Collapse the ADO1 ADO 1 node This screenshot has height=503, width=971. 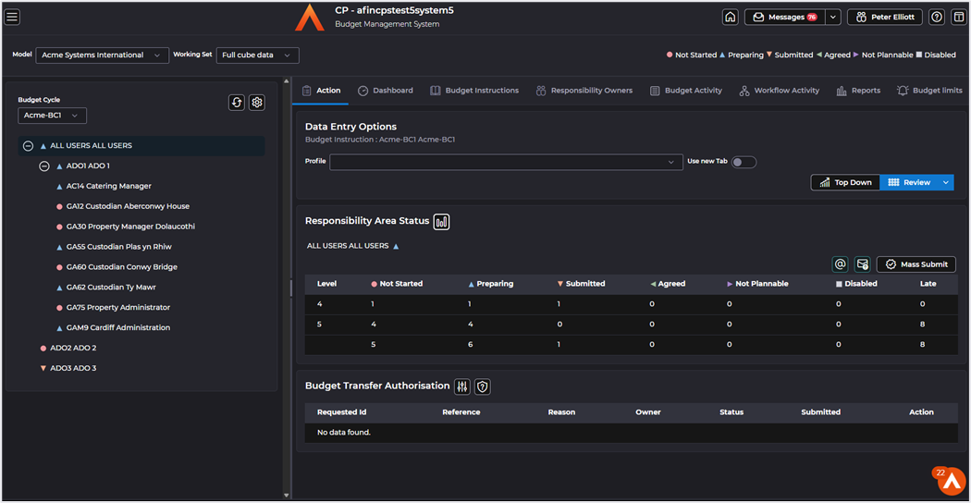pyautogui.click(x=43, y=166)
